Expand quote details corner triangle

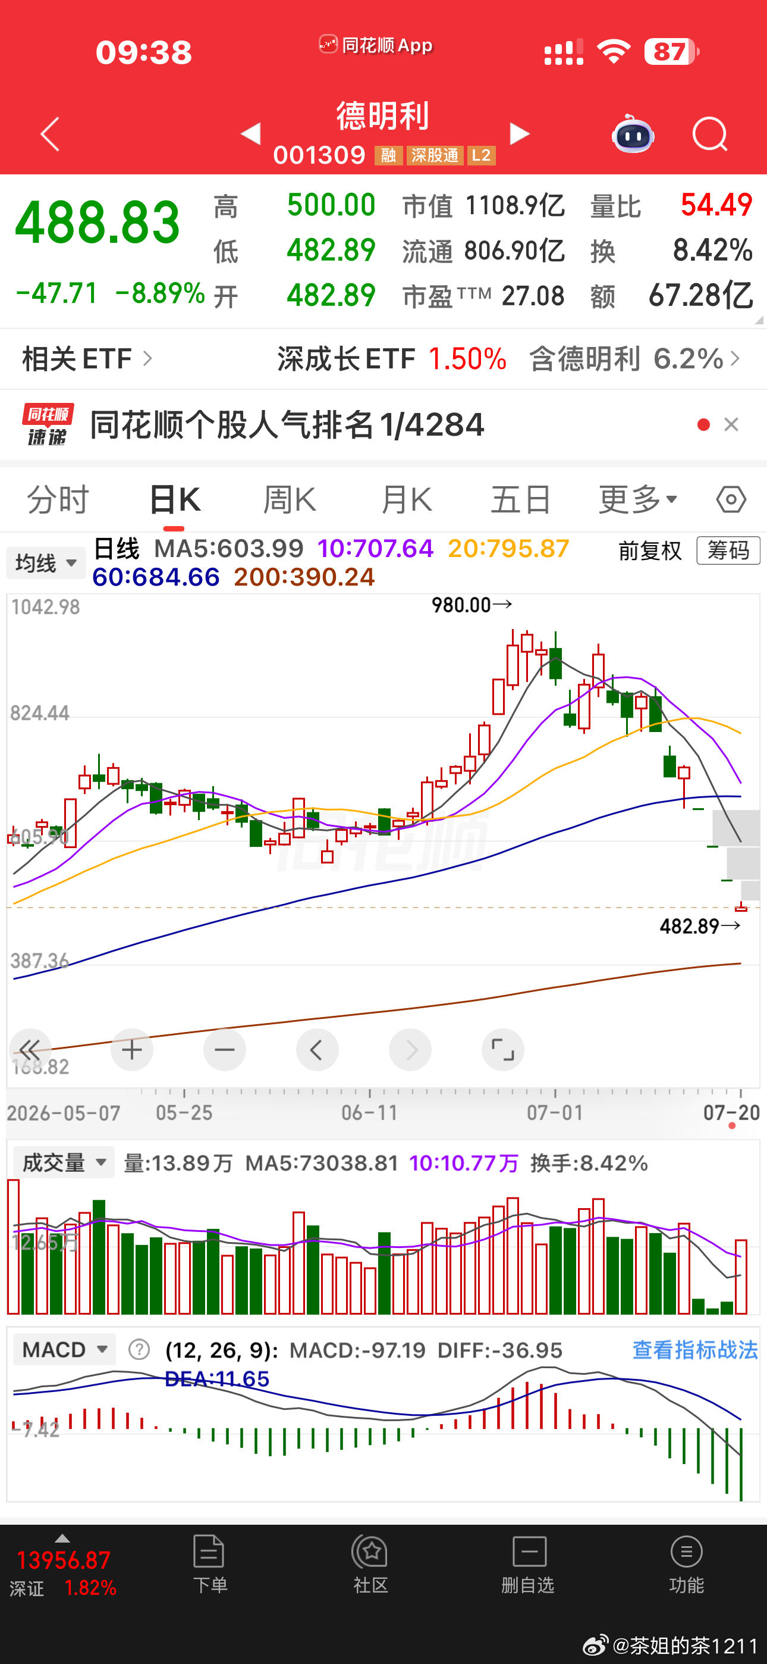tap(759, 320)
